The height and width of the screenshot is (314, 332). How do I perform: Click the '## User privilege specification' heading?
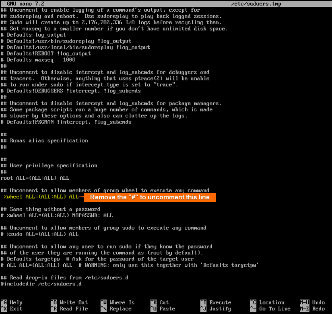49,166
